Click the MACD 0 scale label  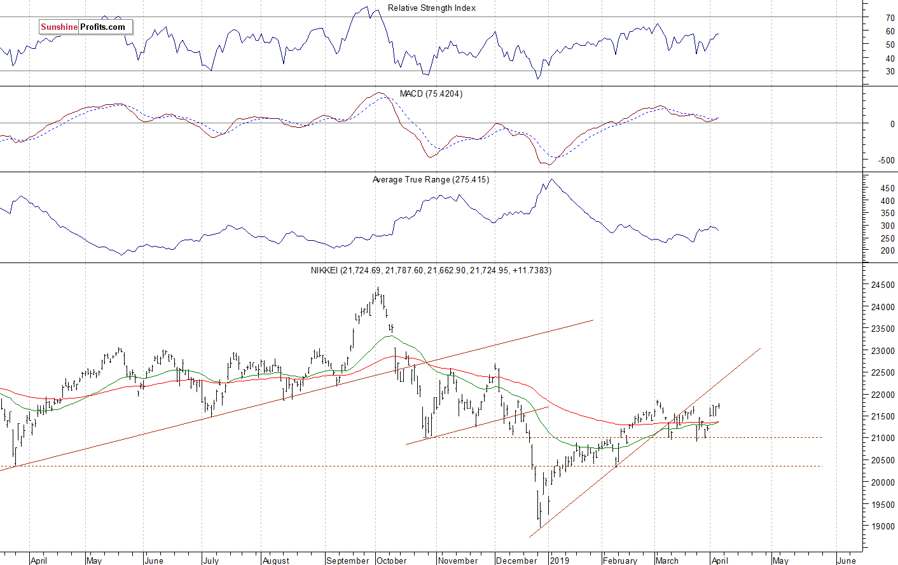(x=892, y=125)
